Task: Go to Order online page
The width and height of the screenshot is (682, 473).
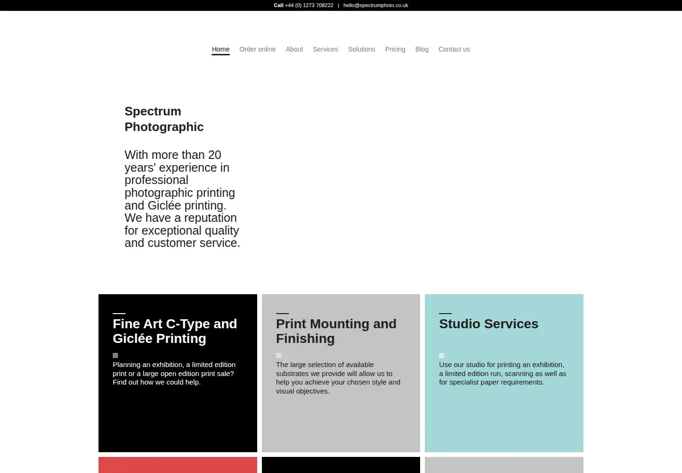Action: pos(258,49)
